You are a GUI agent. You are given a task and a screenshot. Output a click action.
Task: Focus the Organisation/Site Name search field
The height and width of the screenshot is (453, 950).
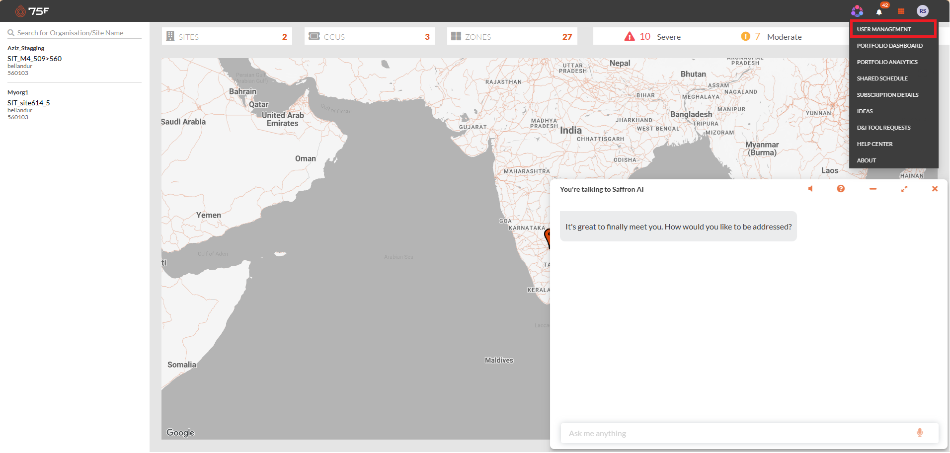75,33
